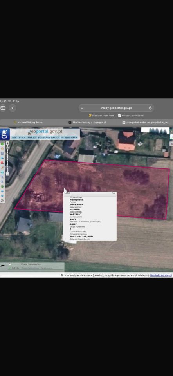Screen dimensions: 173x376
Task: Open the PLIK menu
Action: (14, 137)
